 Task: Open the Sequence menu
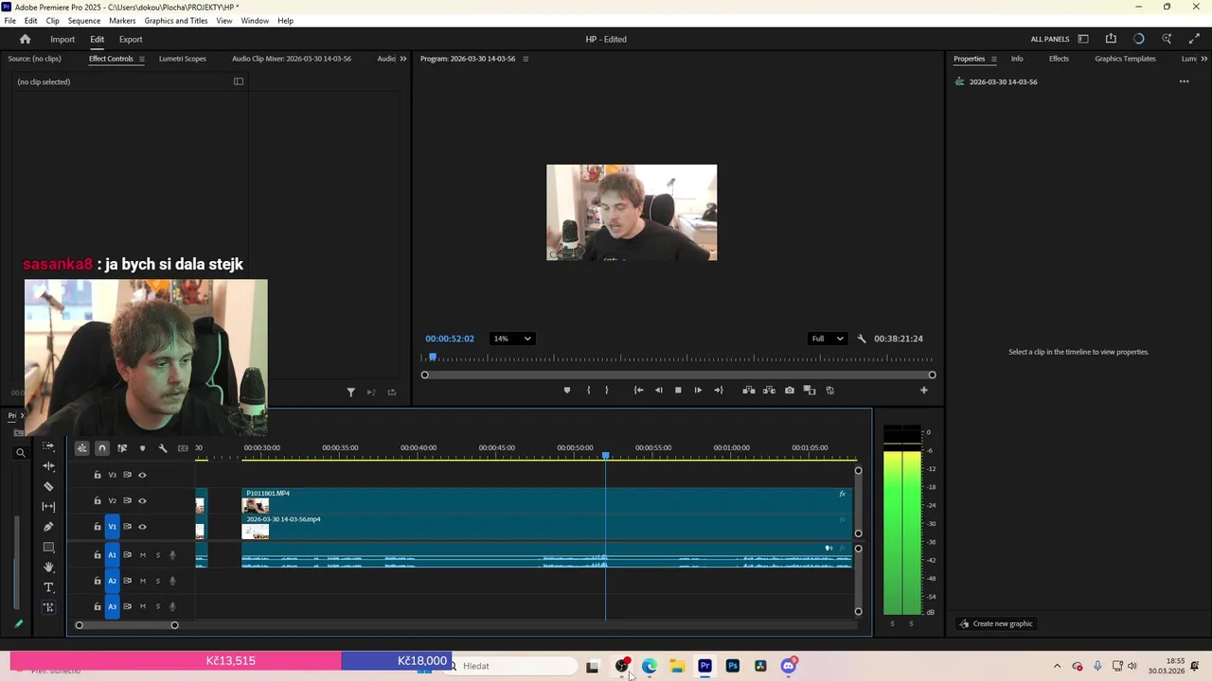click(84, 20)
